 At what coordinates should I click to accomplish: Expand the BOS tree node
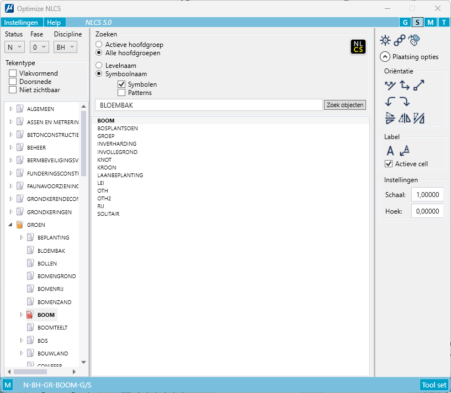tap(22, 341)
